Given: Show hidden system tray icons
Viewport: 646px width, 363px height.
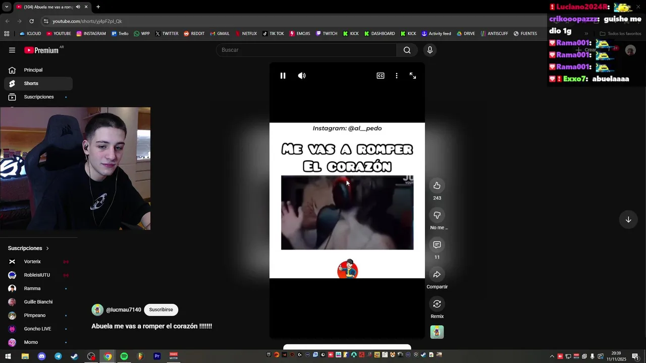Looking at the screenshot, I should (x=552, y=356).
